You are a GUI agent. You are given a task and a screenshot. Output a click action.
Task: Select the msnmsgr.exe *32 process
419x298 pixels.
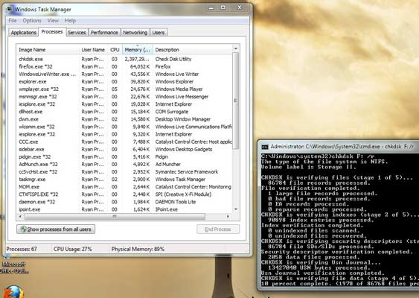[124, 96]
